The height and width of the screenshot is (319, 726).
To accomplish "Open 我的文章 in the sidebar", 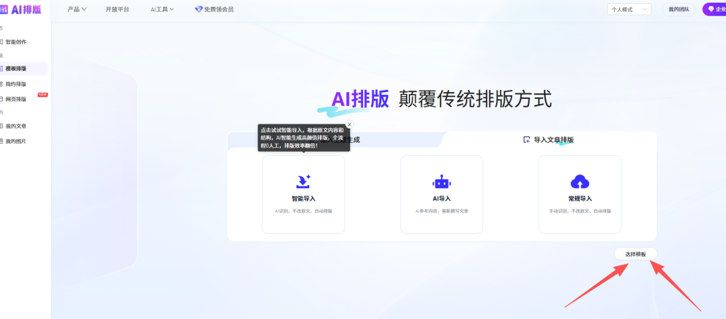I will click(x=15, y=126).
